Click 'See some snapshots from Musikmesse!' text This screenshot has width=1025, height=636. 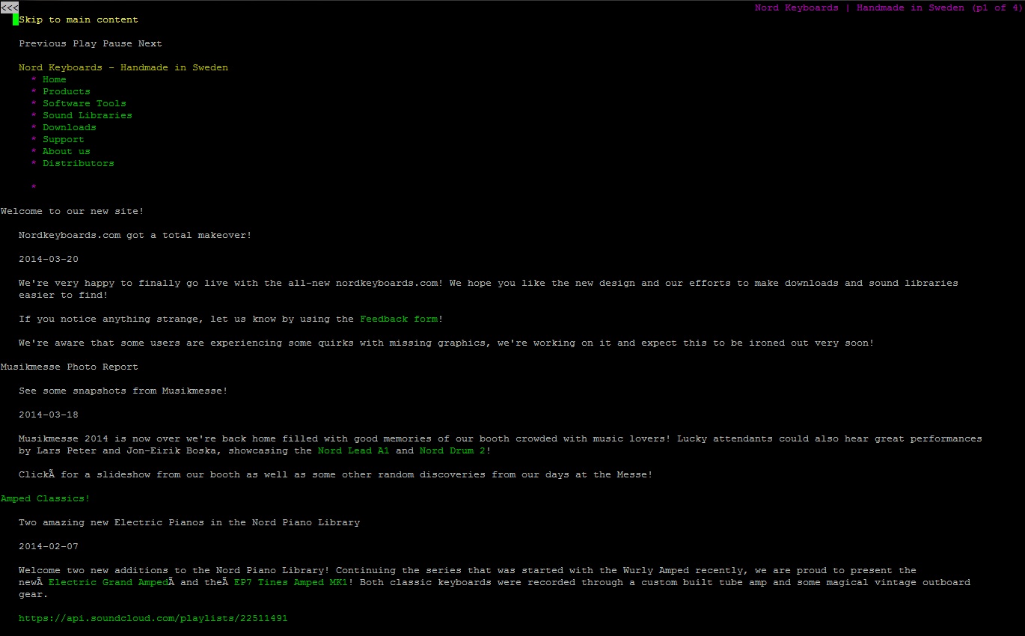tap(123, 391)
